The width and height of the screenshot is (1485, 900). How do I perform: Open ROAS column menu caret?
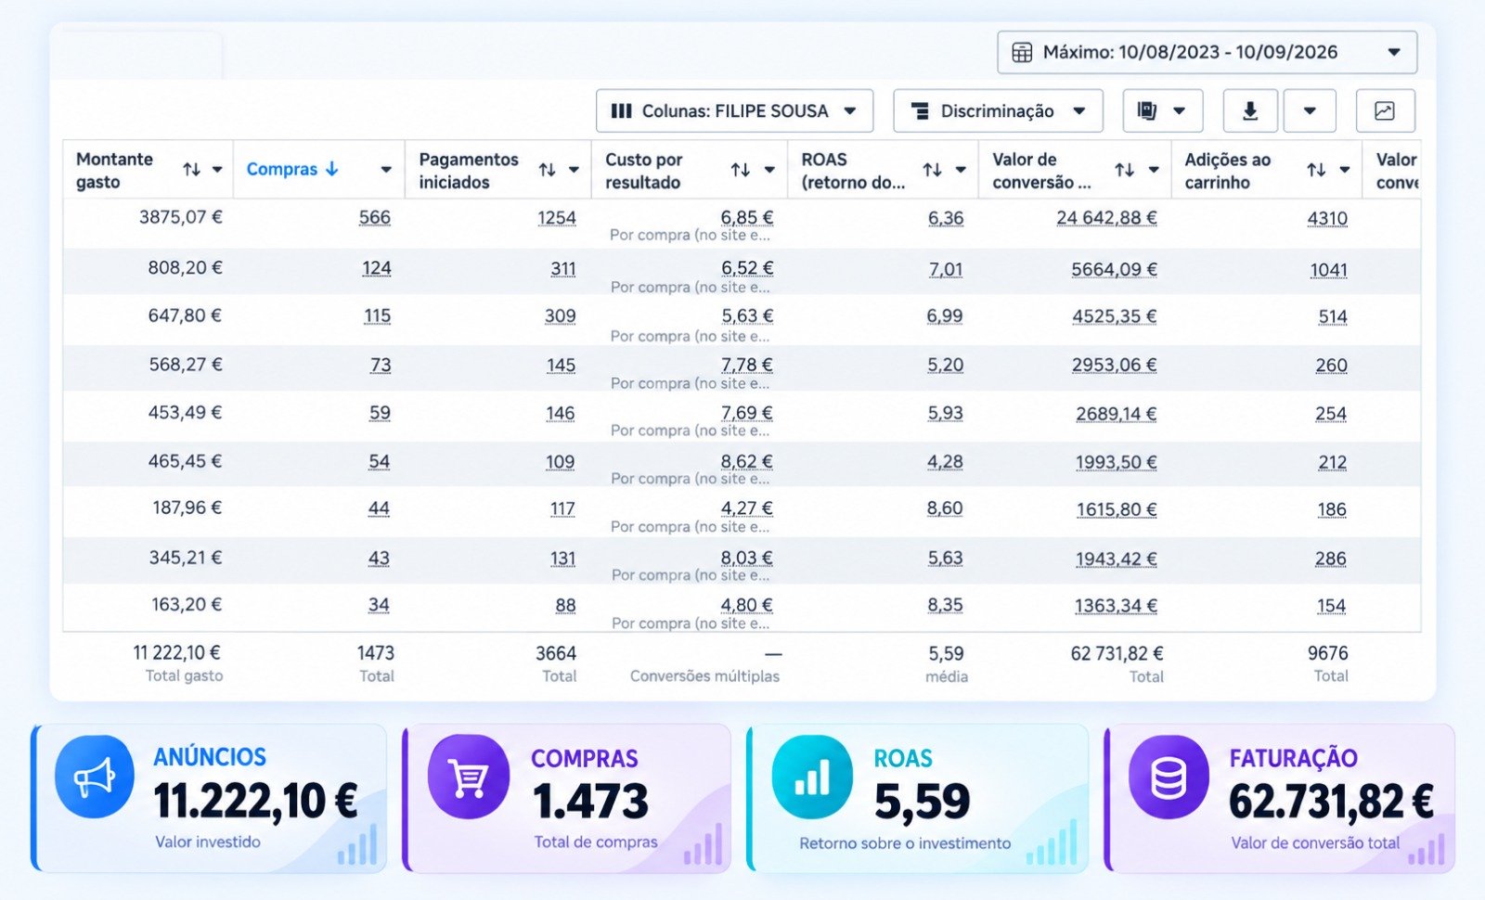point(961,169)
